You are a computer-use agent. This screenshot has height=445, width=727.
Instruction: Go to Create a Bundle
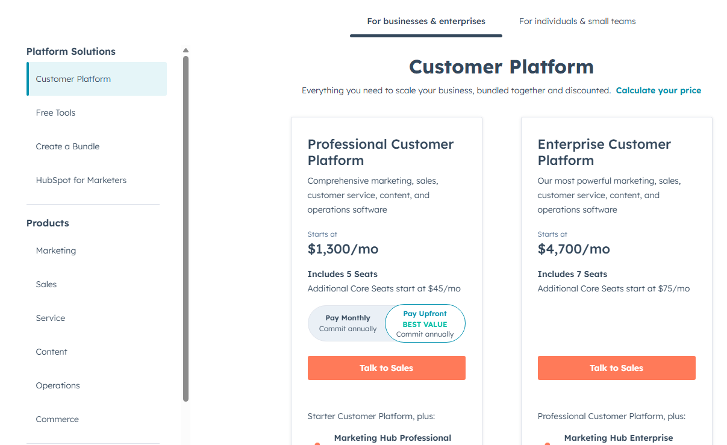67,146
